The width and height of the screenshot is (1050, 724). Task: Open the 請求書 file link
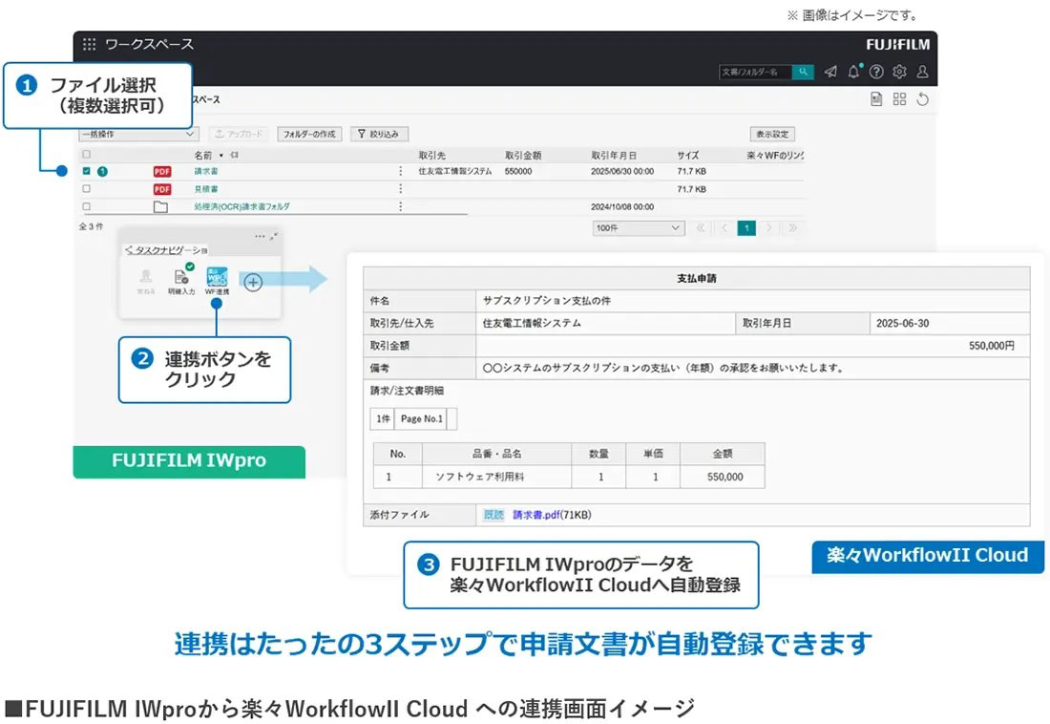[206, 172]
